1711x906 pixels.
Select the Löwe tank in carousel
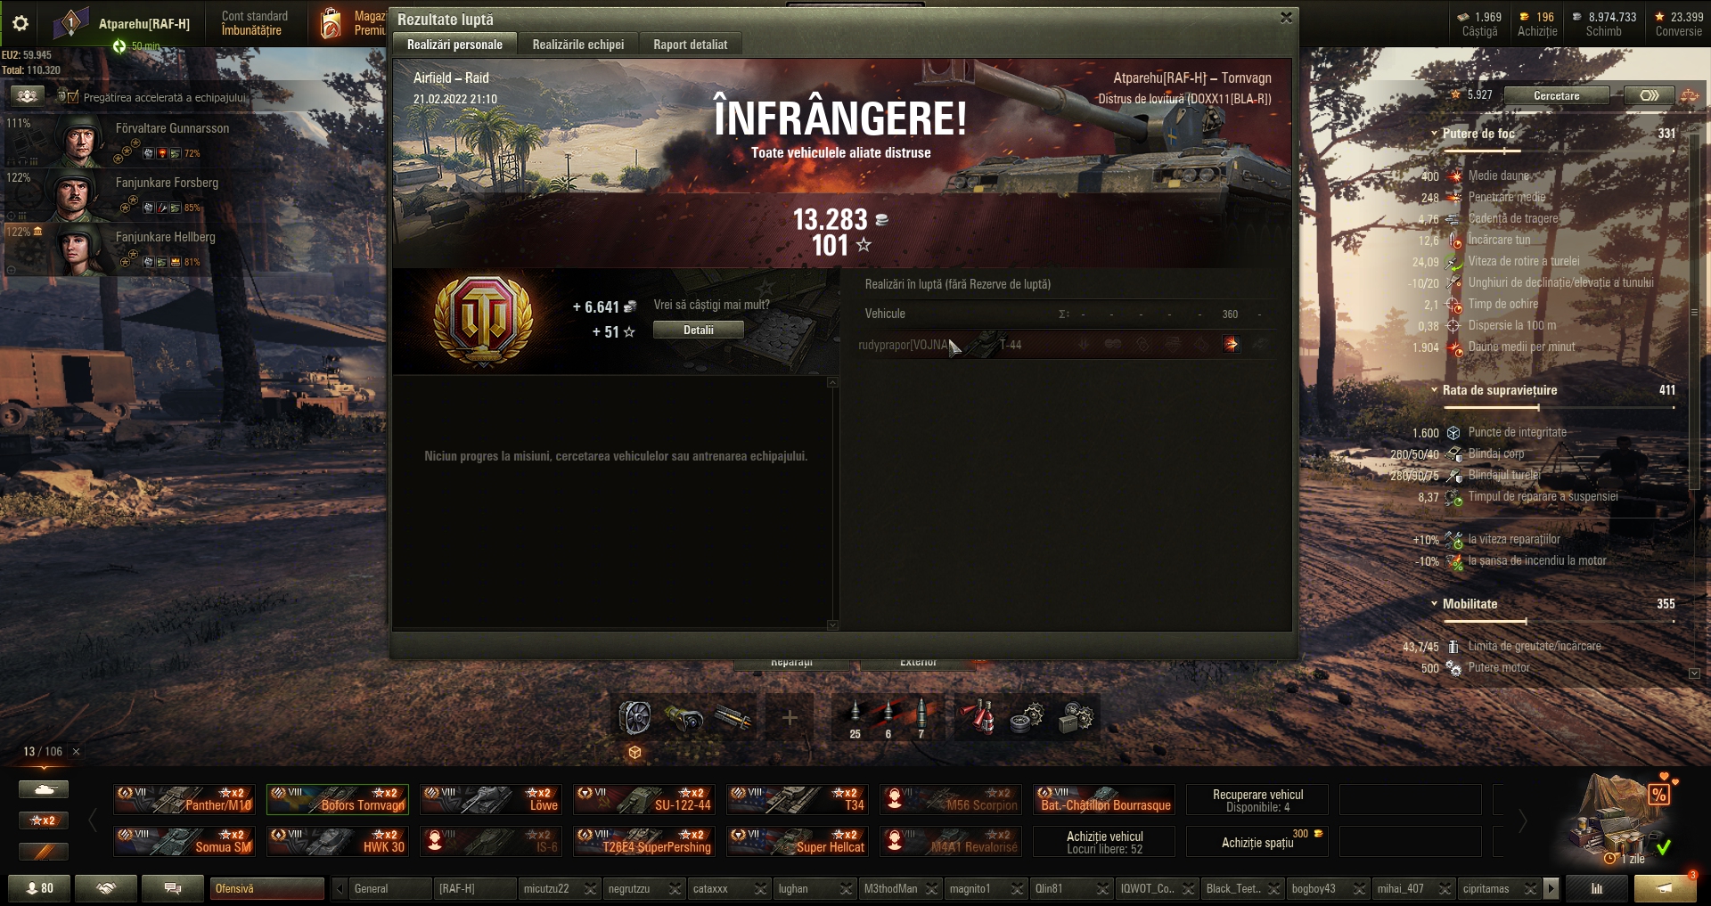click(x=491, y=799)
